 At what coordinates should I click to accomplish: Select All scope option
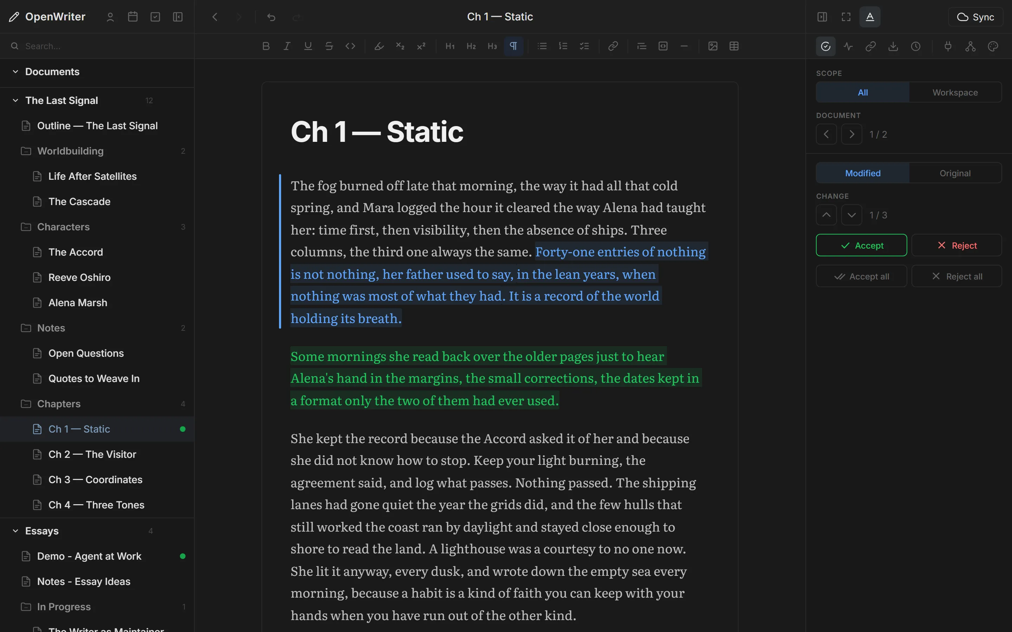point(863,92)
